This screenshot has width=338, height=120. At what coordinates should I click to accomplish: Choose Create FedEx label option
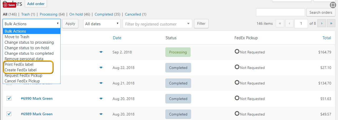(x=21, y=70)
